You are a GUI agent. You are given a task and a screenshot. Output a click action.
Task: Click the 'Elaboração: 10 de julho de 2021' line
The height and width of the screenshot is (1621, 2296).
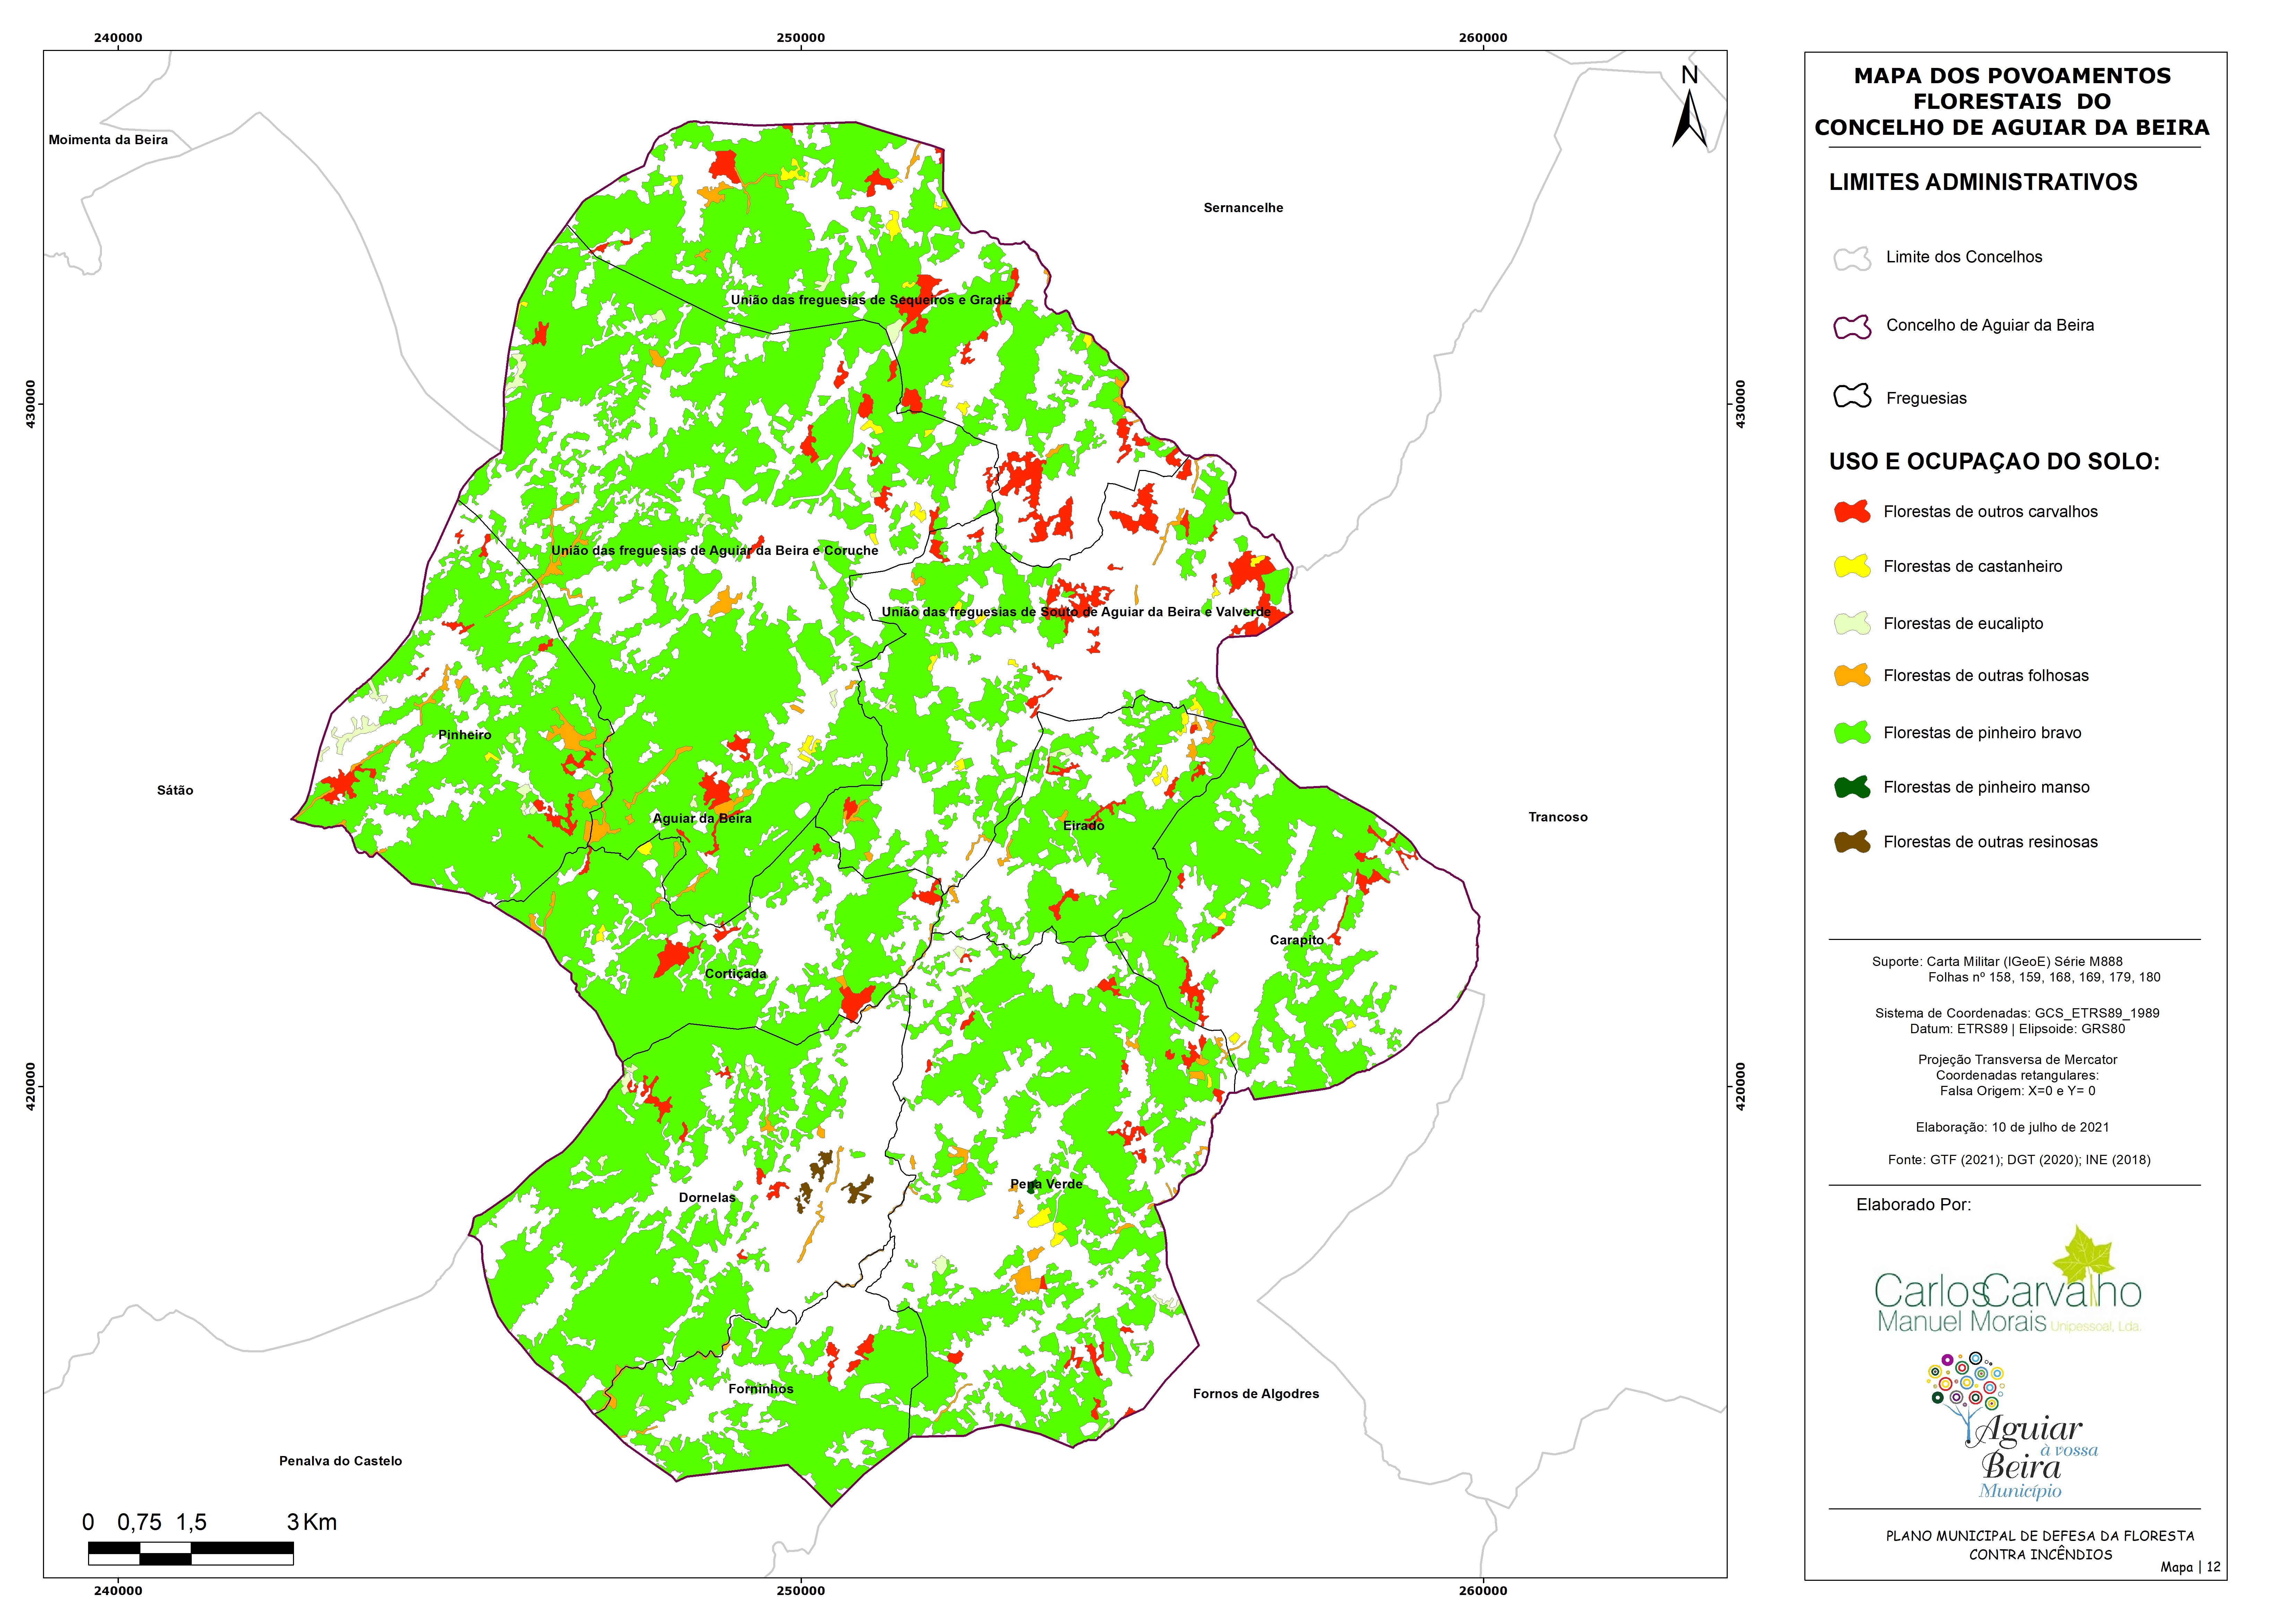pyautogui.click(x=2012, y=1127)
